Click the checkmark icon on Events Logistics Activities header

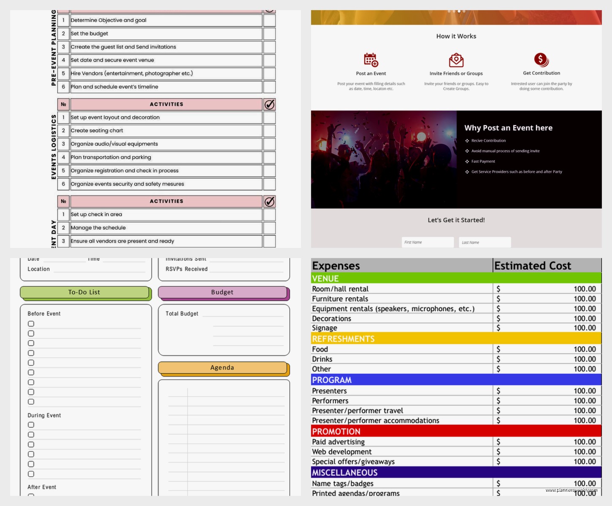(270, 104)
